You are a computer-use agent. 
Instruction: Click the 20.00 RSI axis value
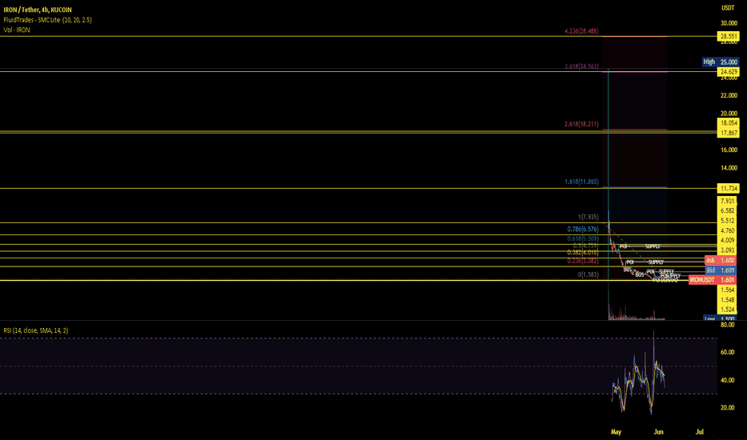pyautogui.click(x=728, y=408)
